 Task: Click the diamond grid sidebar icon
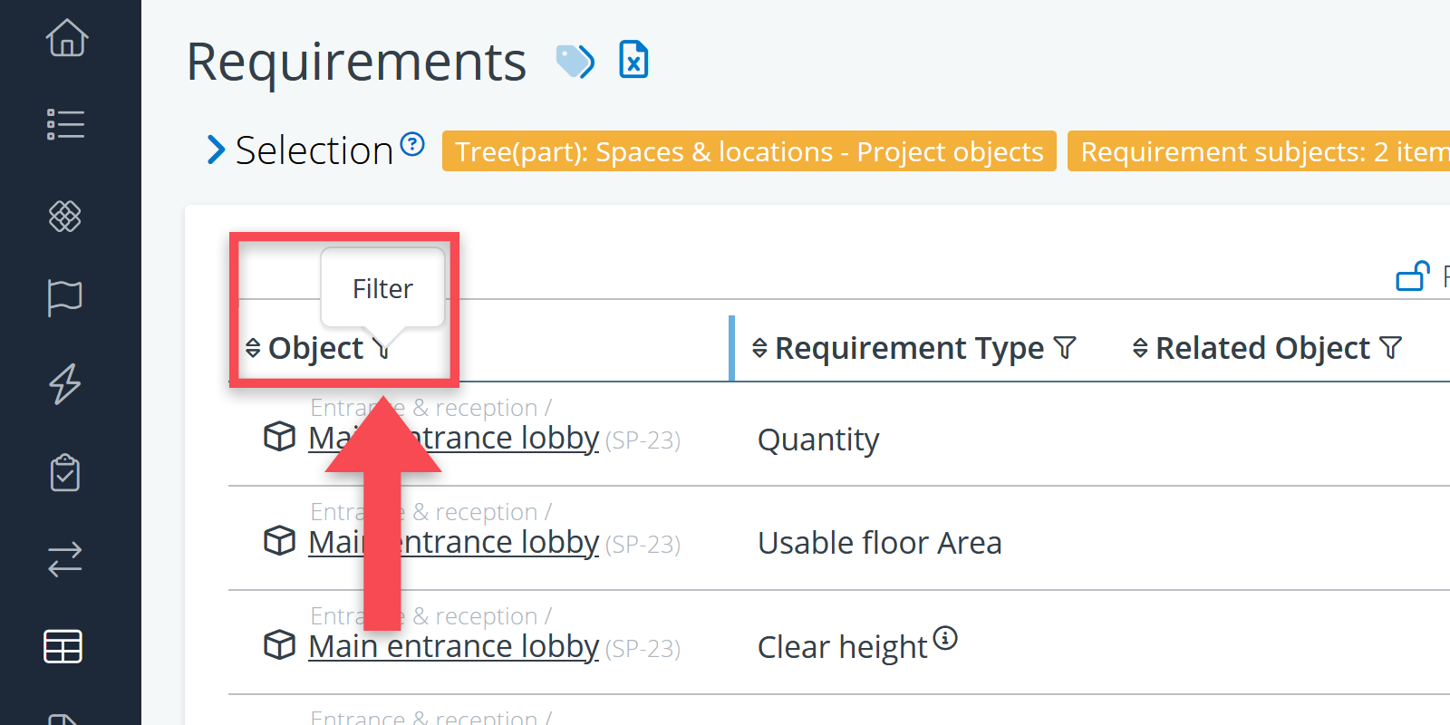point(65,216)
